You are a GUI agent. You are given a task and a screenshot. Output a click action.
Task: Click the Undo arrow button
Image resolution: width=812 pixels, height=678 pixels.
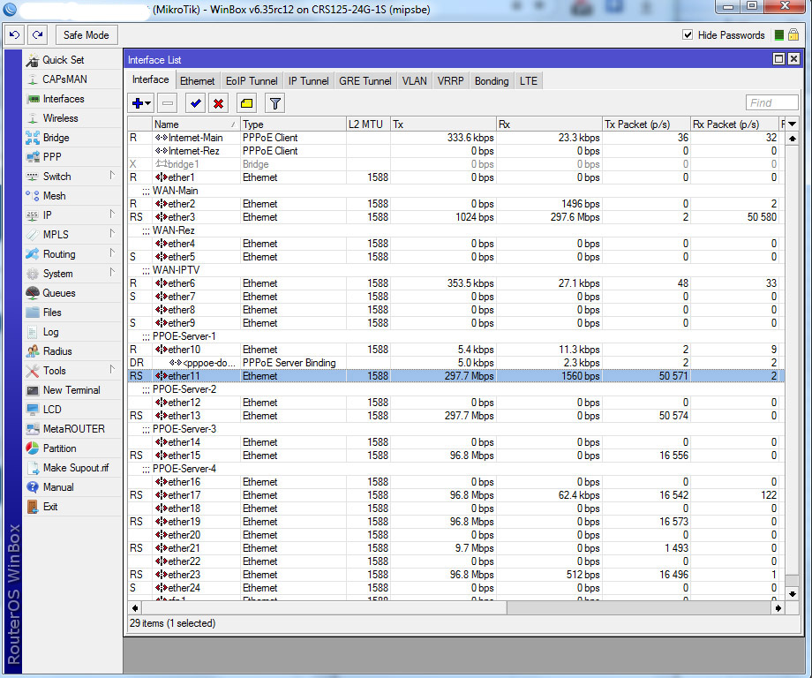[x=14, y=34]
